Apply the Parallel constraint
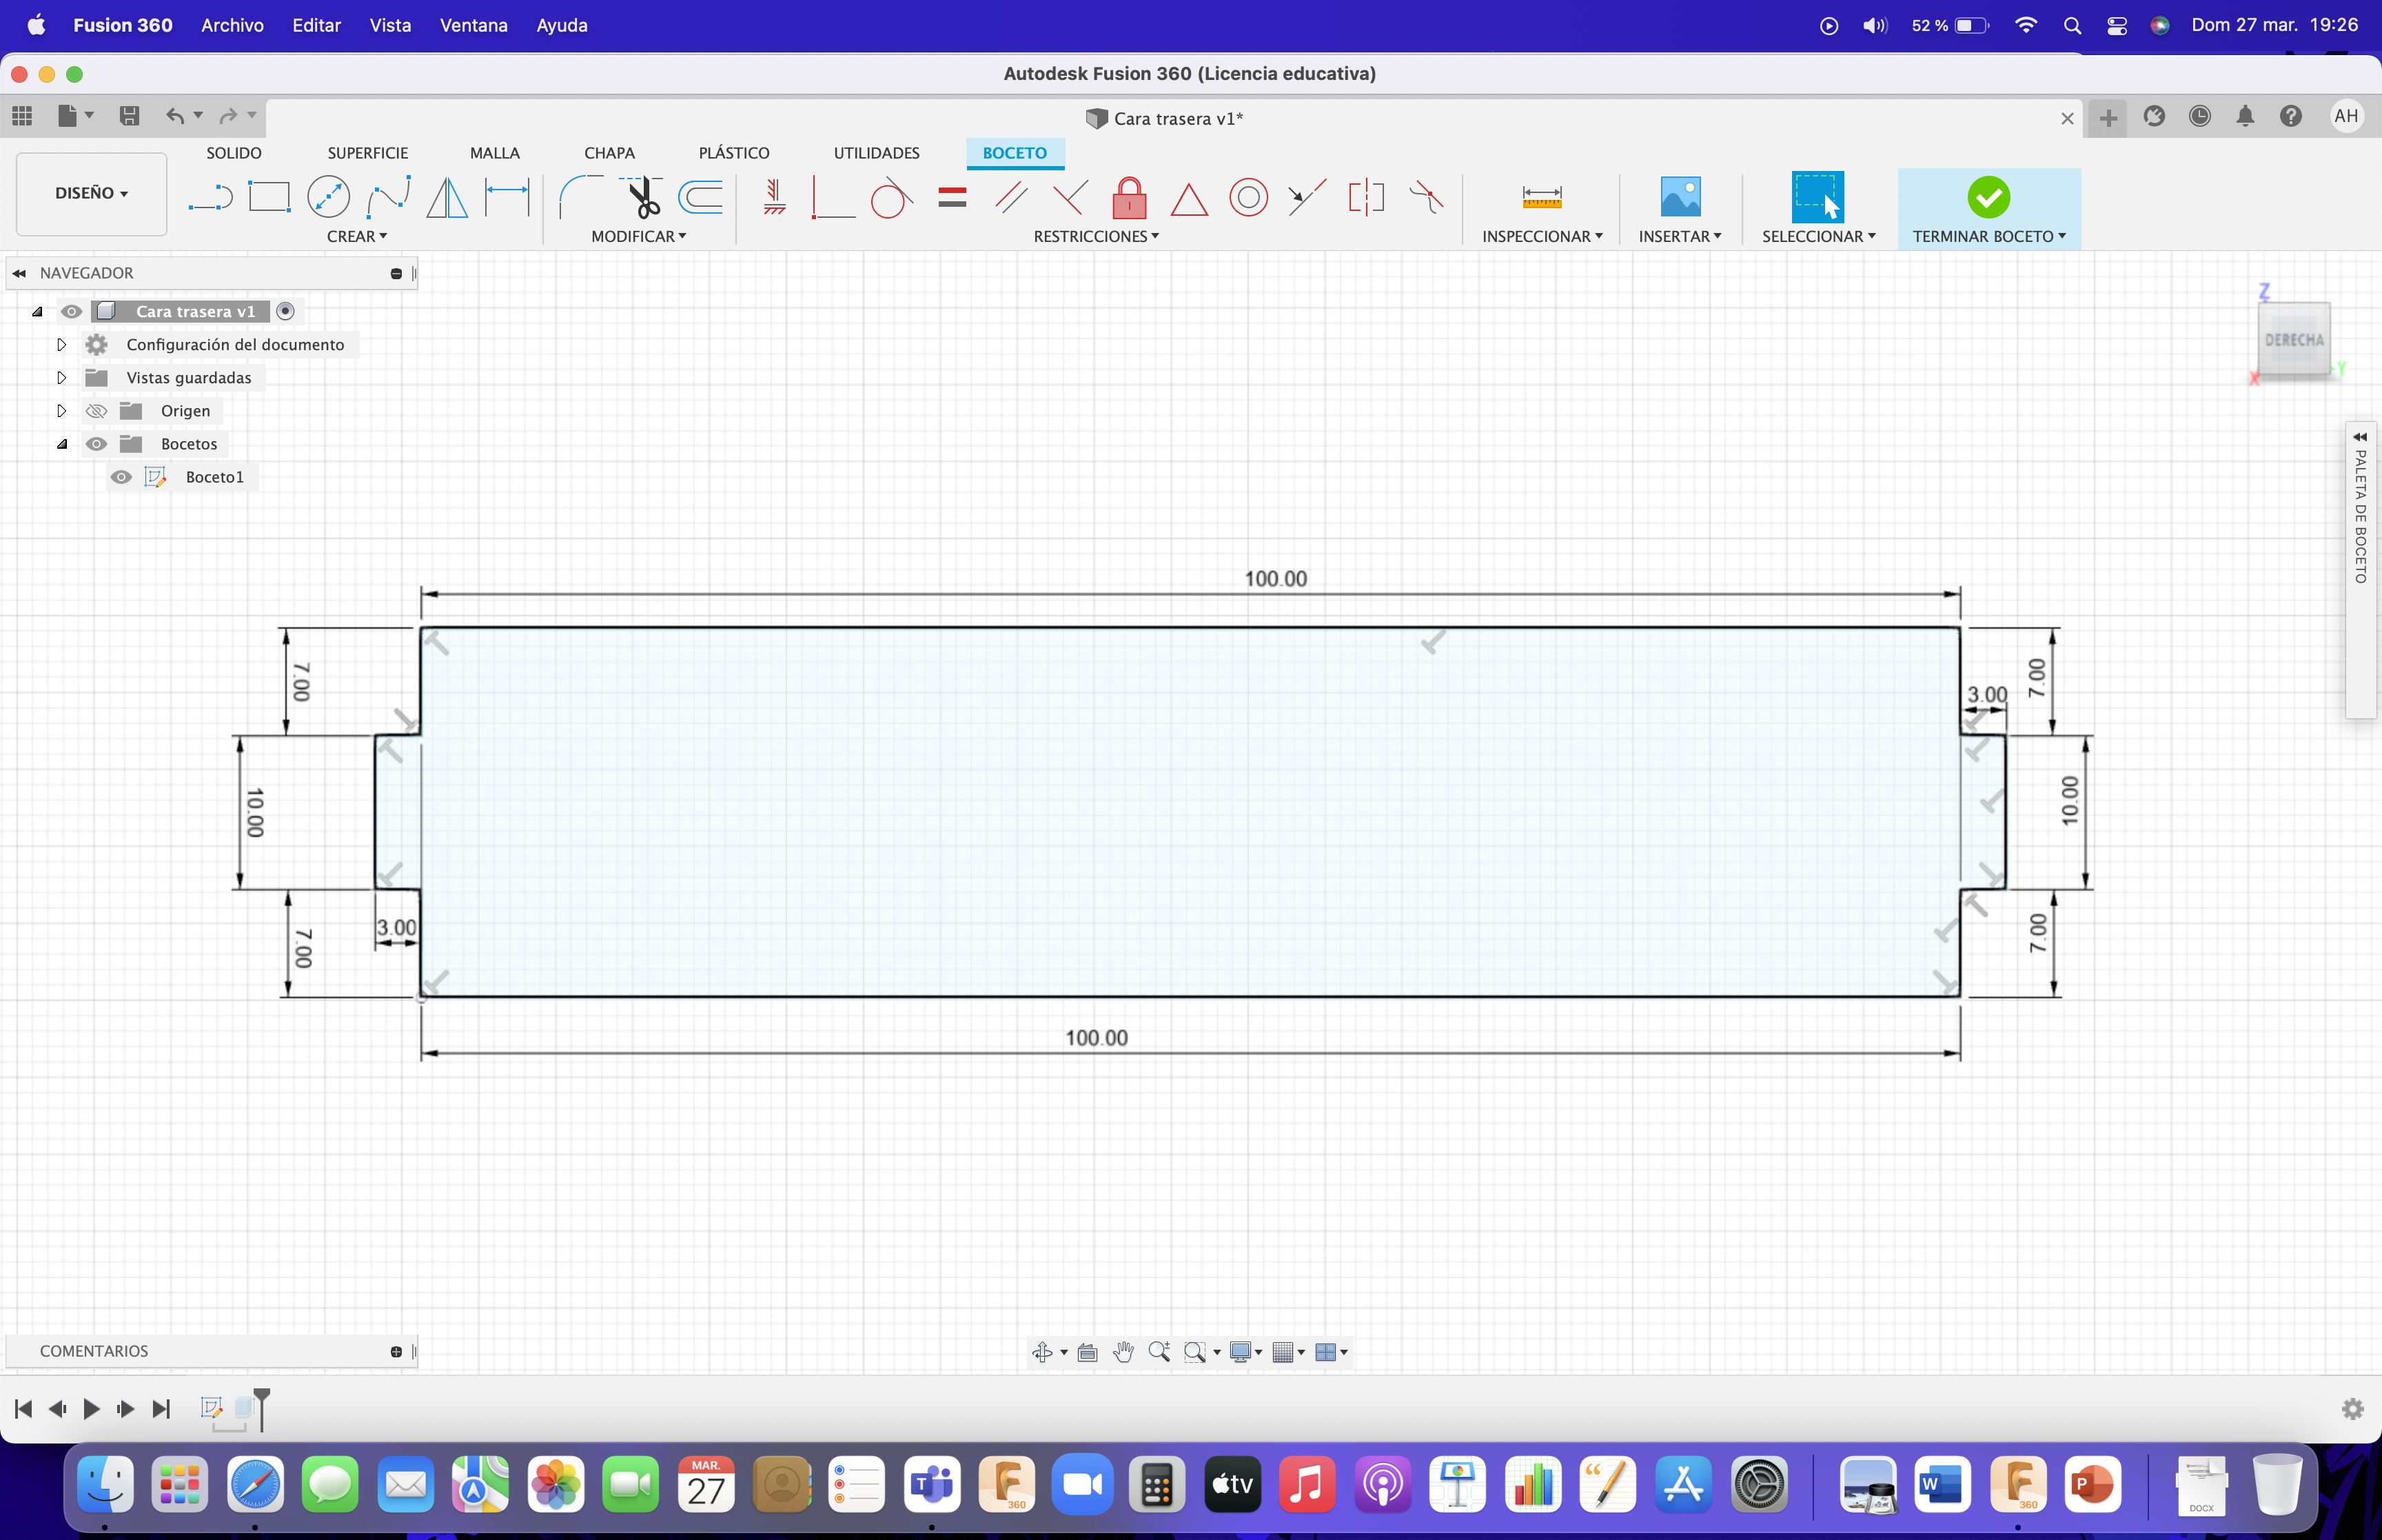 (1012, 197)
